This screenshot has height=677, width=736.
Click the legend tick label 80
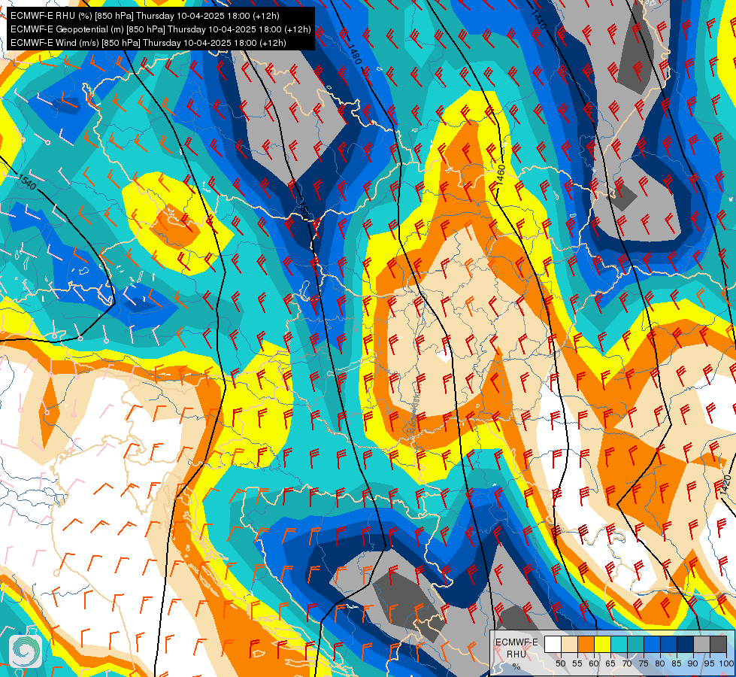[660, 663]
